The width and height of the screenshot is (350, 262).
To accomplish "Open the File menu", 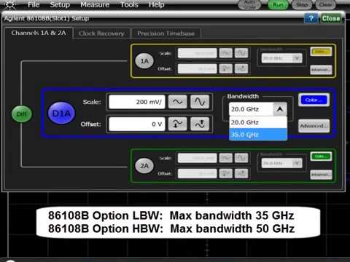I will (34, 4).
